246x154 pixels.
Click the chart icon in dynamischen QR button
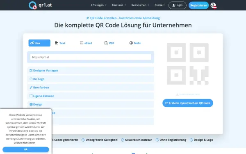tap(167, 103)
